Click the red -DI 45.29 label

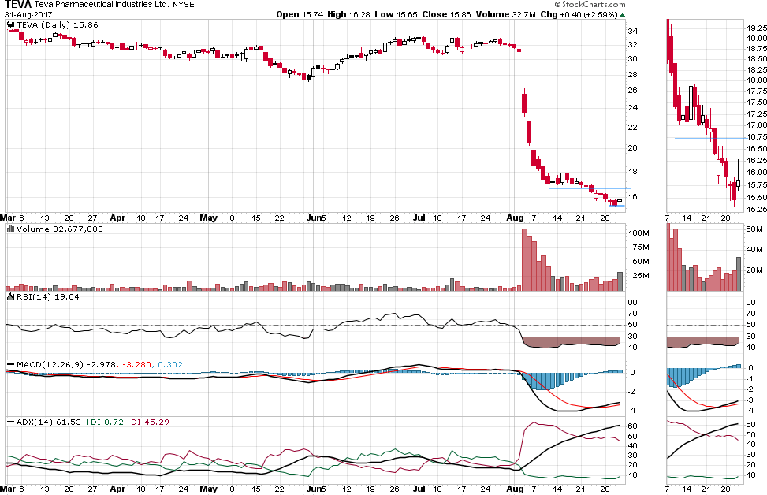(x=148, y=422)
